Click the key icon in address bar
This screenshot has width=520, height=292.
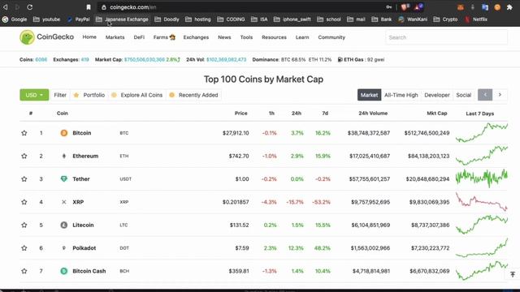coord(388,7)
